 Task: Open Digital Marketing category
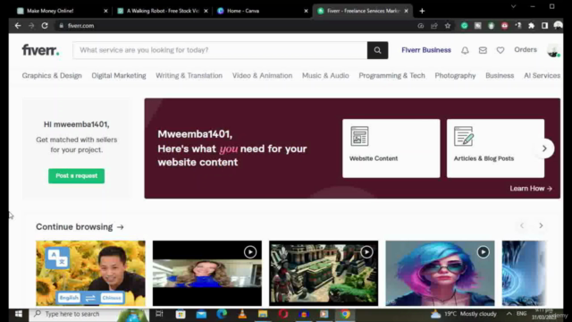[x=119, y=75]
